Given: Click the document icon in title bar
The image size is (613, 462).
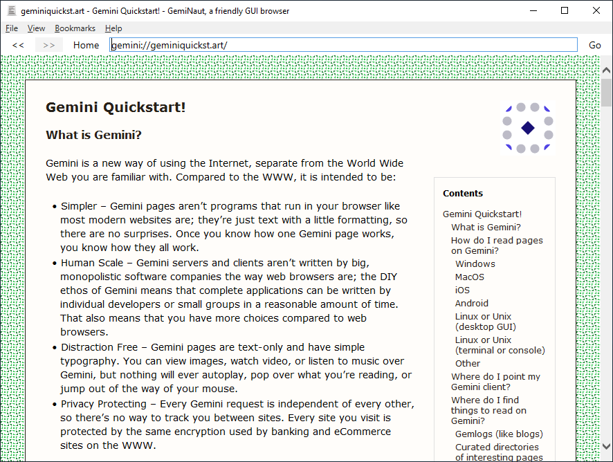Looking at the screenshot, I should click(x=11, y=10).
